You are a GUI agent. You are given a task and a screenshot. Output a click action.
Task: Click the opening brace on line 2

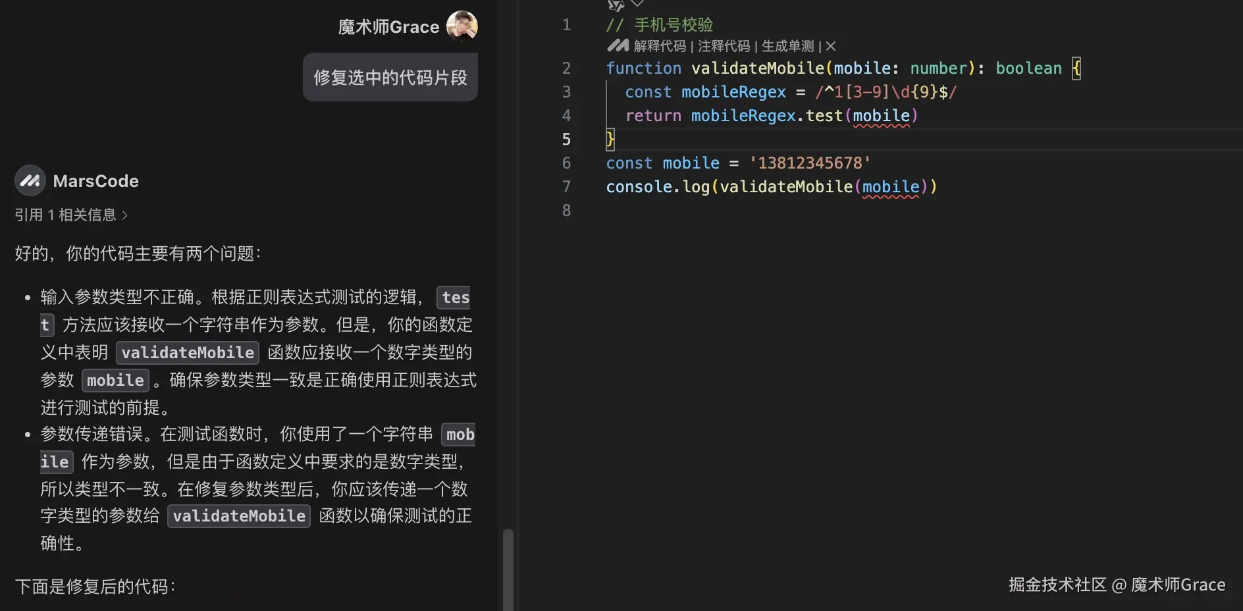[1076, 68]
